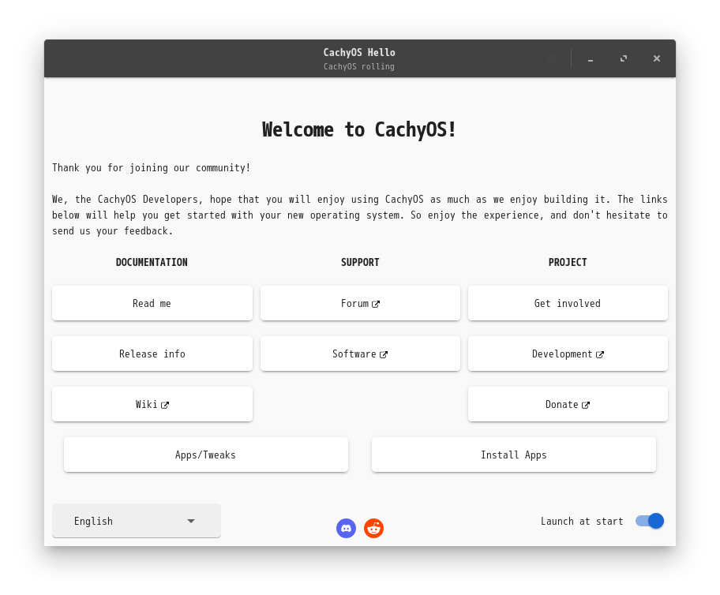Click the DOCUMENTATION column heading
This screenshot has height=595, width=720.
[152, 262]
